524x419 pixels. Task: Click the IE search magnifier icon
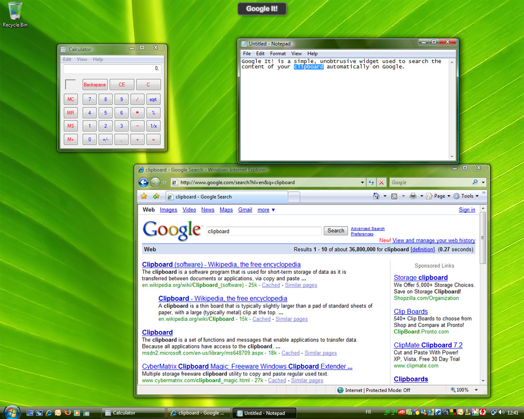475,182
